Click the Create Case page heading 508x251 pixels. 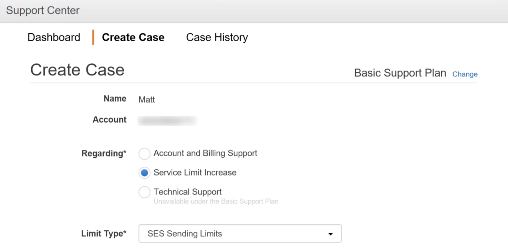point(77,70)
